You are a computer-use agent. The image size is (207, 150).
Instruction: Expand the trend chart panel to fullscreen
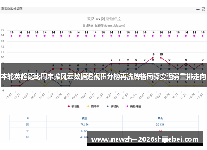[203, 9]
